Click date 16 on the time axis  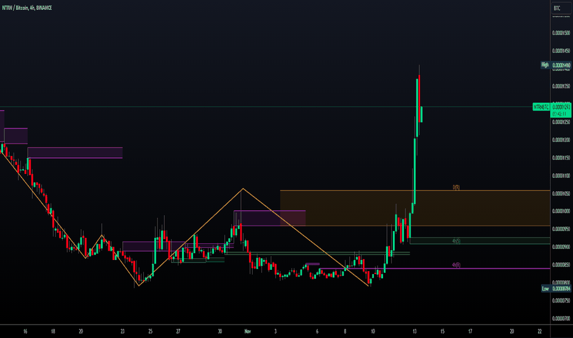[25, 331]
